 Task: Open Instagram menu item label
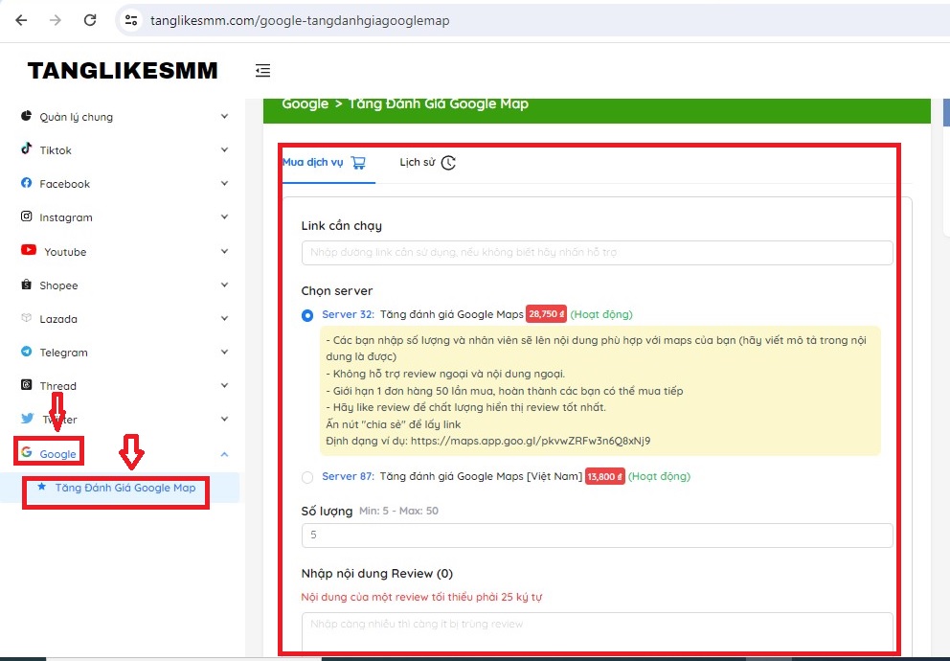[x=66, y=217]
